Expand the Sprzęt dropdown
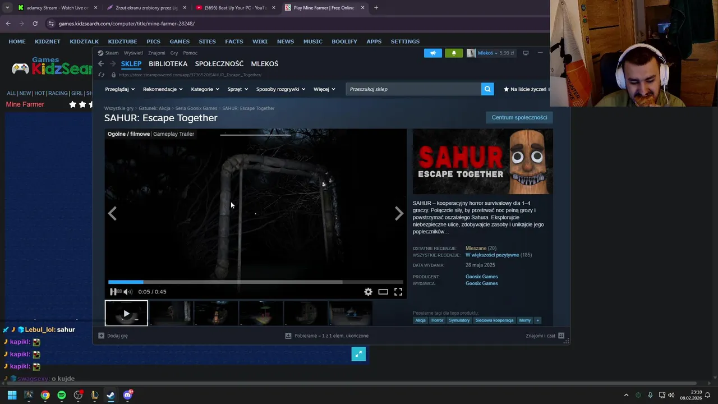This screenshot has height=404, width=718. pos(238,89)
